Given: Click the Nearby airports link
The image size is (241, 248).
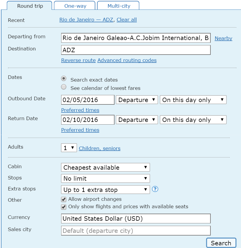Looking at the screenshot, I should coord(223,38).
